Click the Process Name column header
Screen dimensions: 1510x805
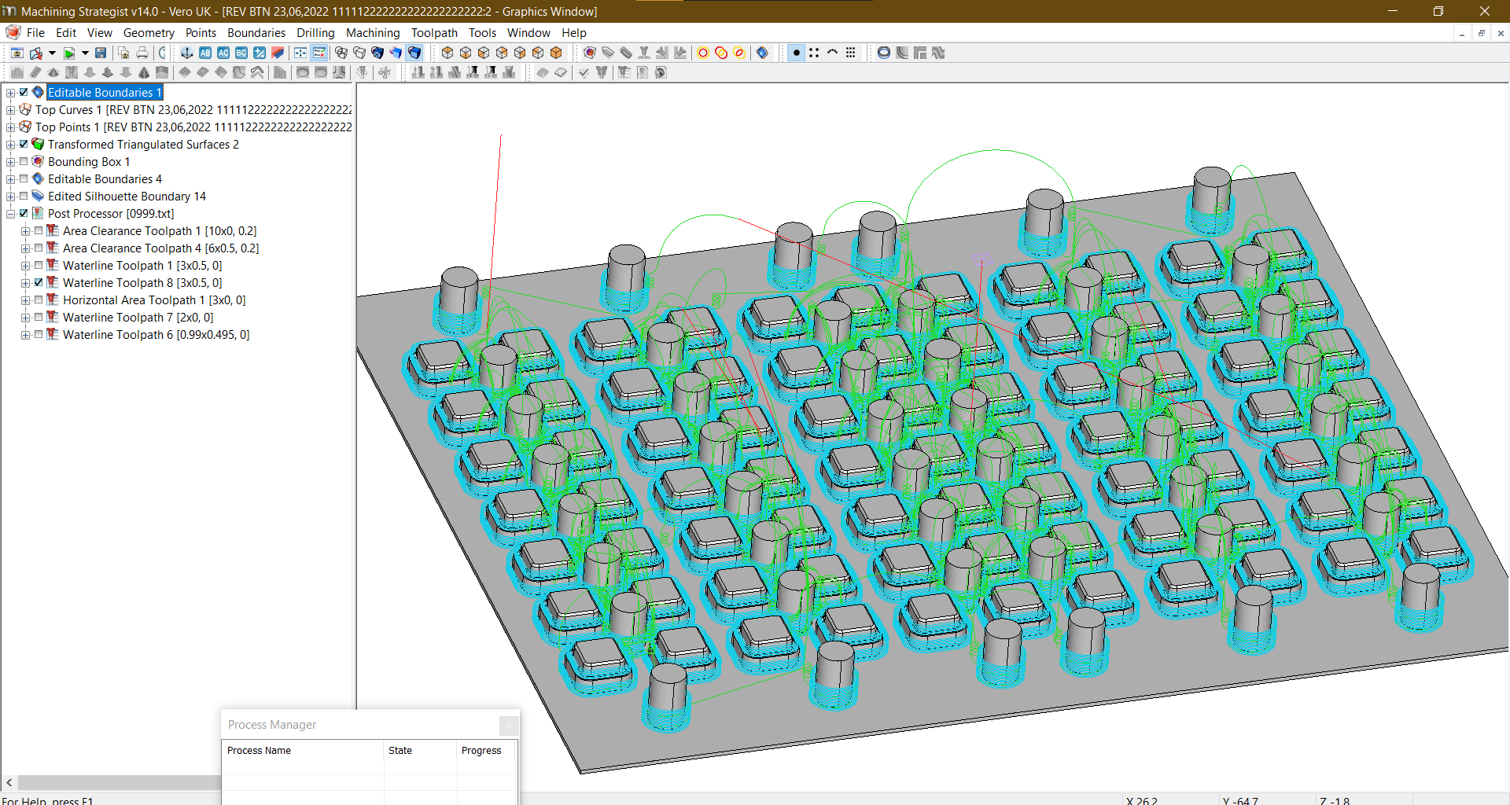[303, 751]
